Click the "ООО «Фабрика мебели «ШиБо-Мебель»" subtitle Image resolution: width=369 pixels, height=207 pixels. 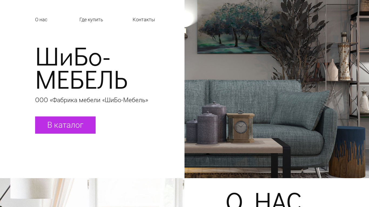click(x=92, y=100)
